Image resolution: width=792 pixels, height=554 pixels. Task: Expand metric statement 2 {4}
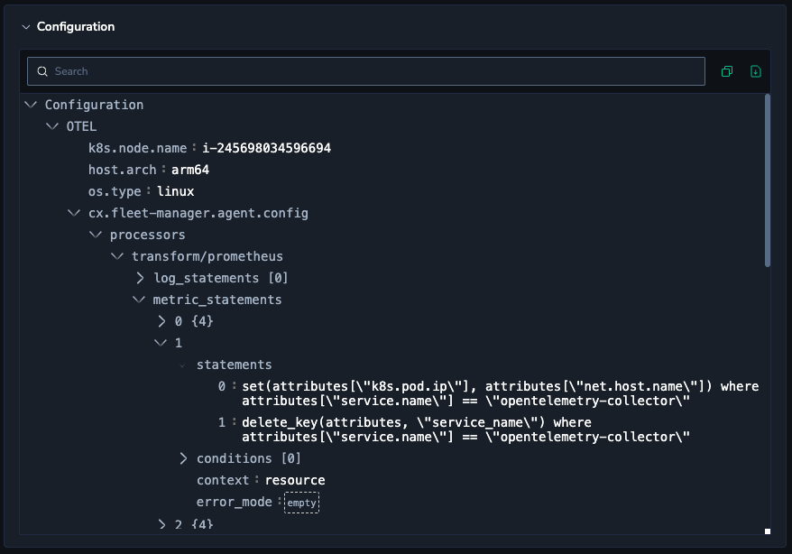coord(161,523)
